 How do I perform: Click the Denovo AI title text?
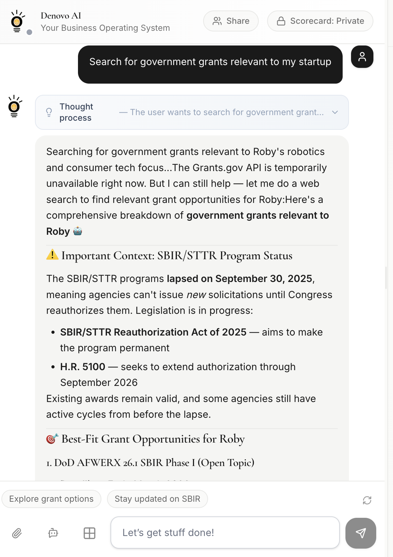[x=61, y=16]
